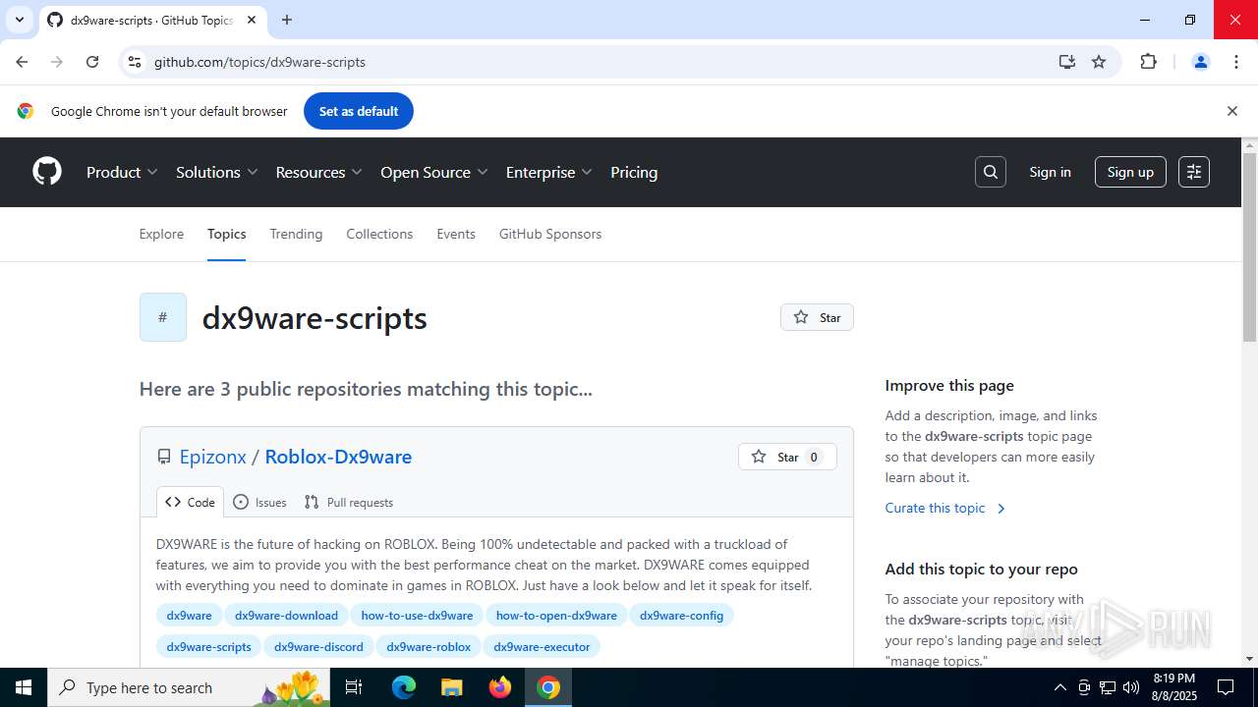Click the Sign up button
The width and height of the screenshot is (1258, 707).
(x=1130, y=172)
